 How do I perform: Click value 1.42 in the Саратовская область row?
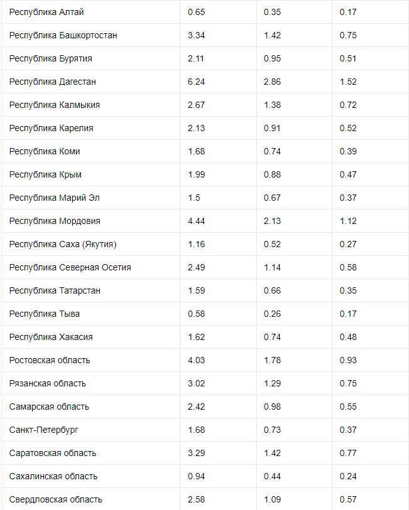tap(272, 453)
